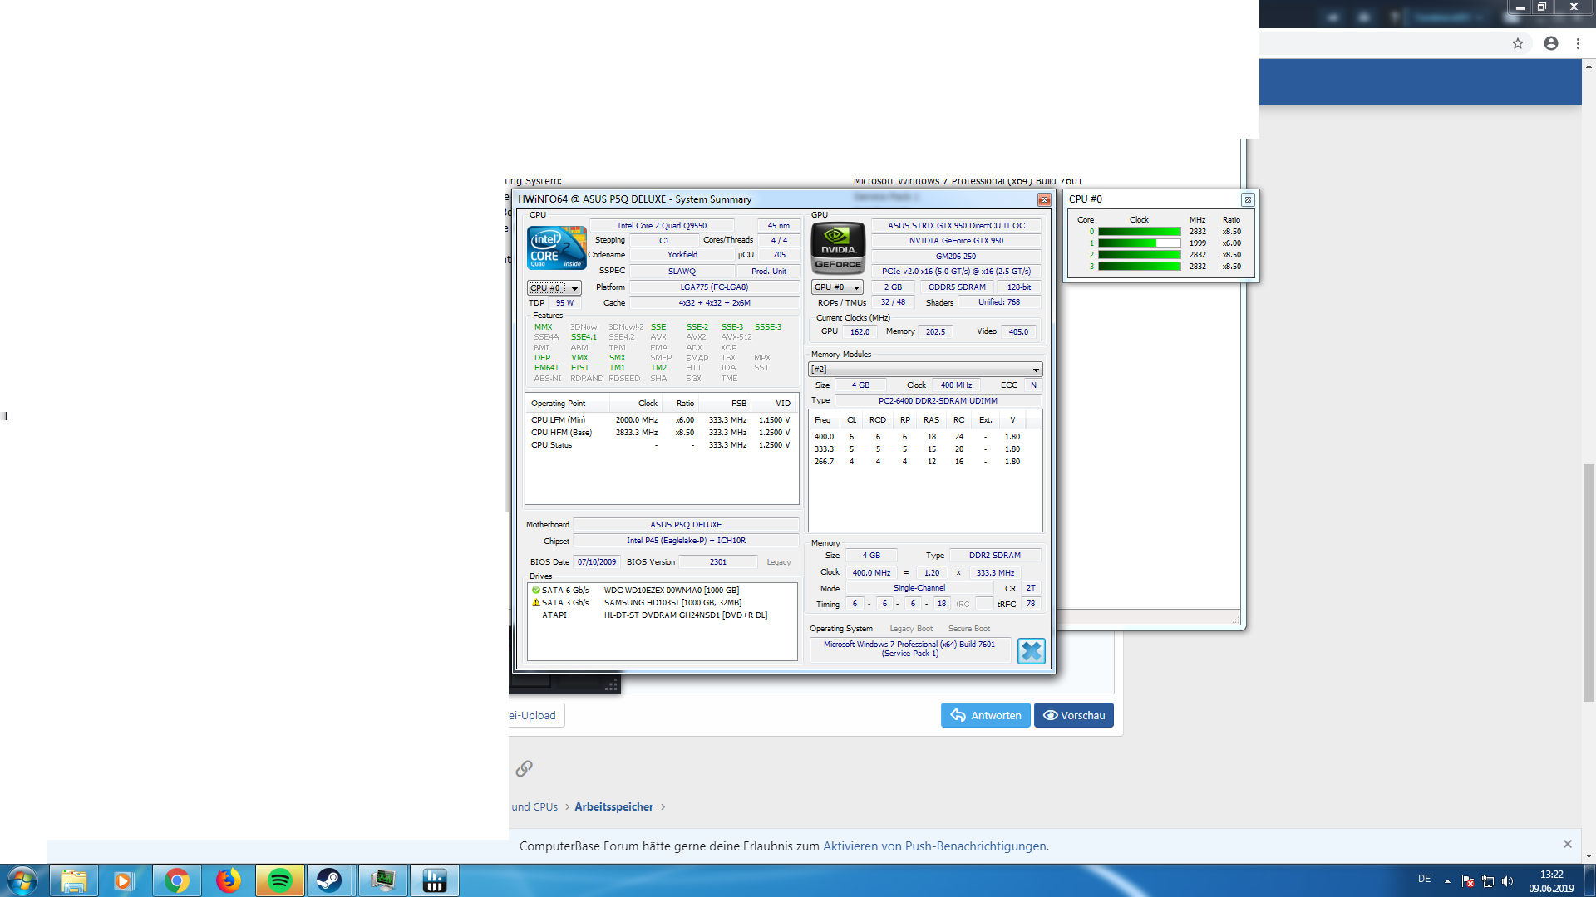This screenshot has width=1596, height=897.
Task: Open the memory module [#2] dropdown
Action: pos(1036,370)
